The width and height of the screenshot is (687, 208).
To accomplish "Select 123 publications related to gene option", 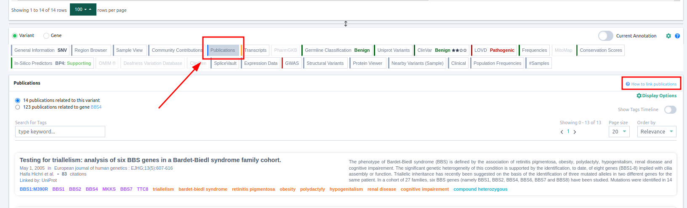I will coord(18,107).
